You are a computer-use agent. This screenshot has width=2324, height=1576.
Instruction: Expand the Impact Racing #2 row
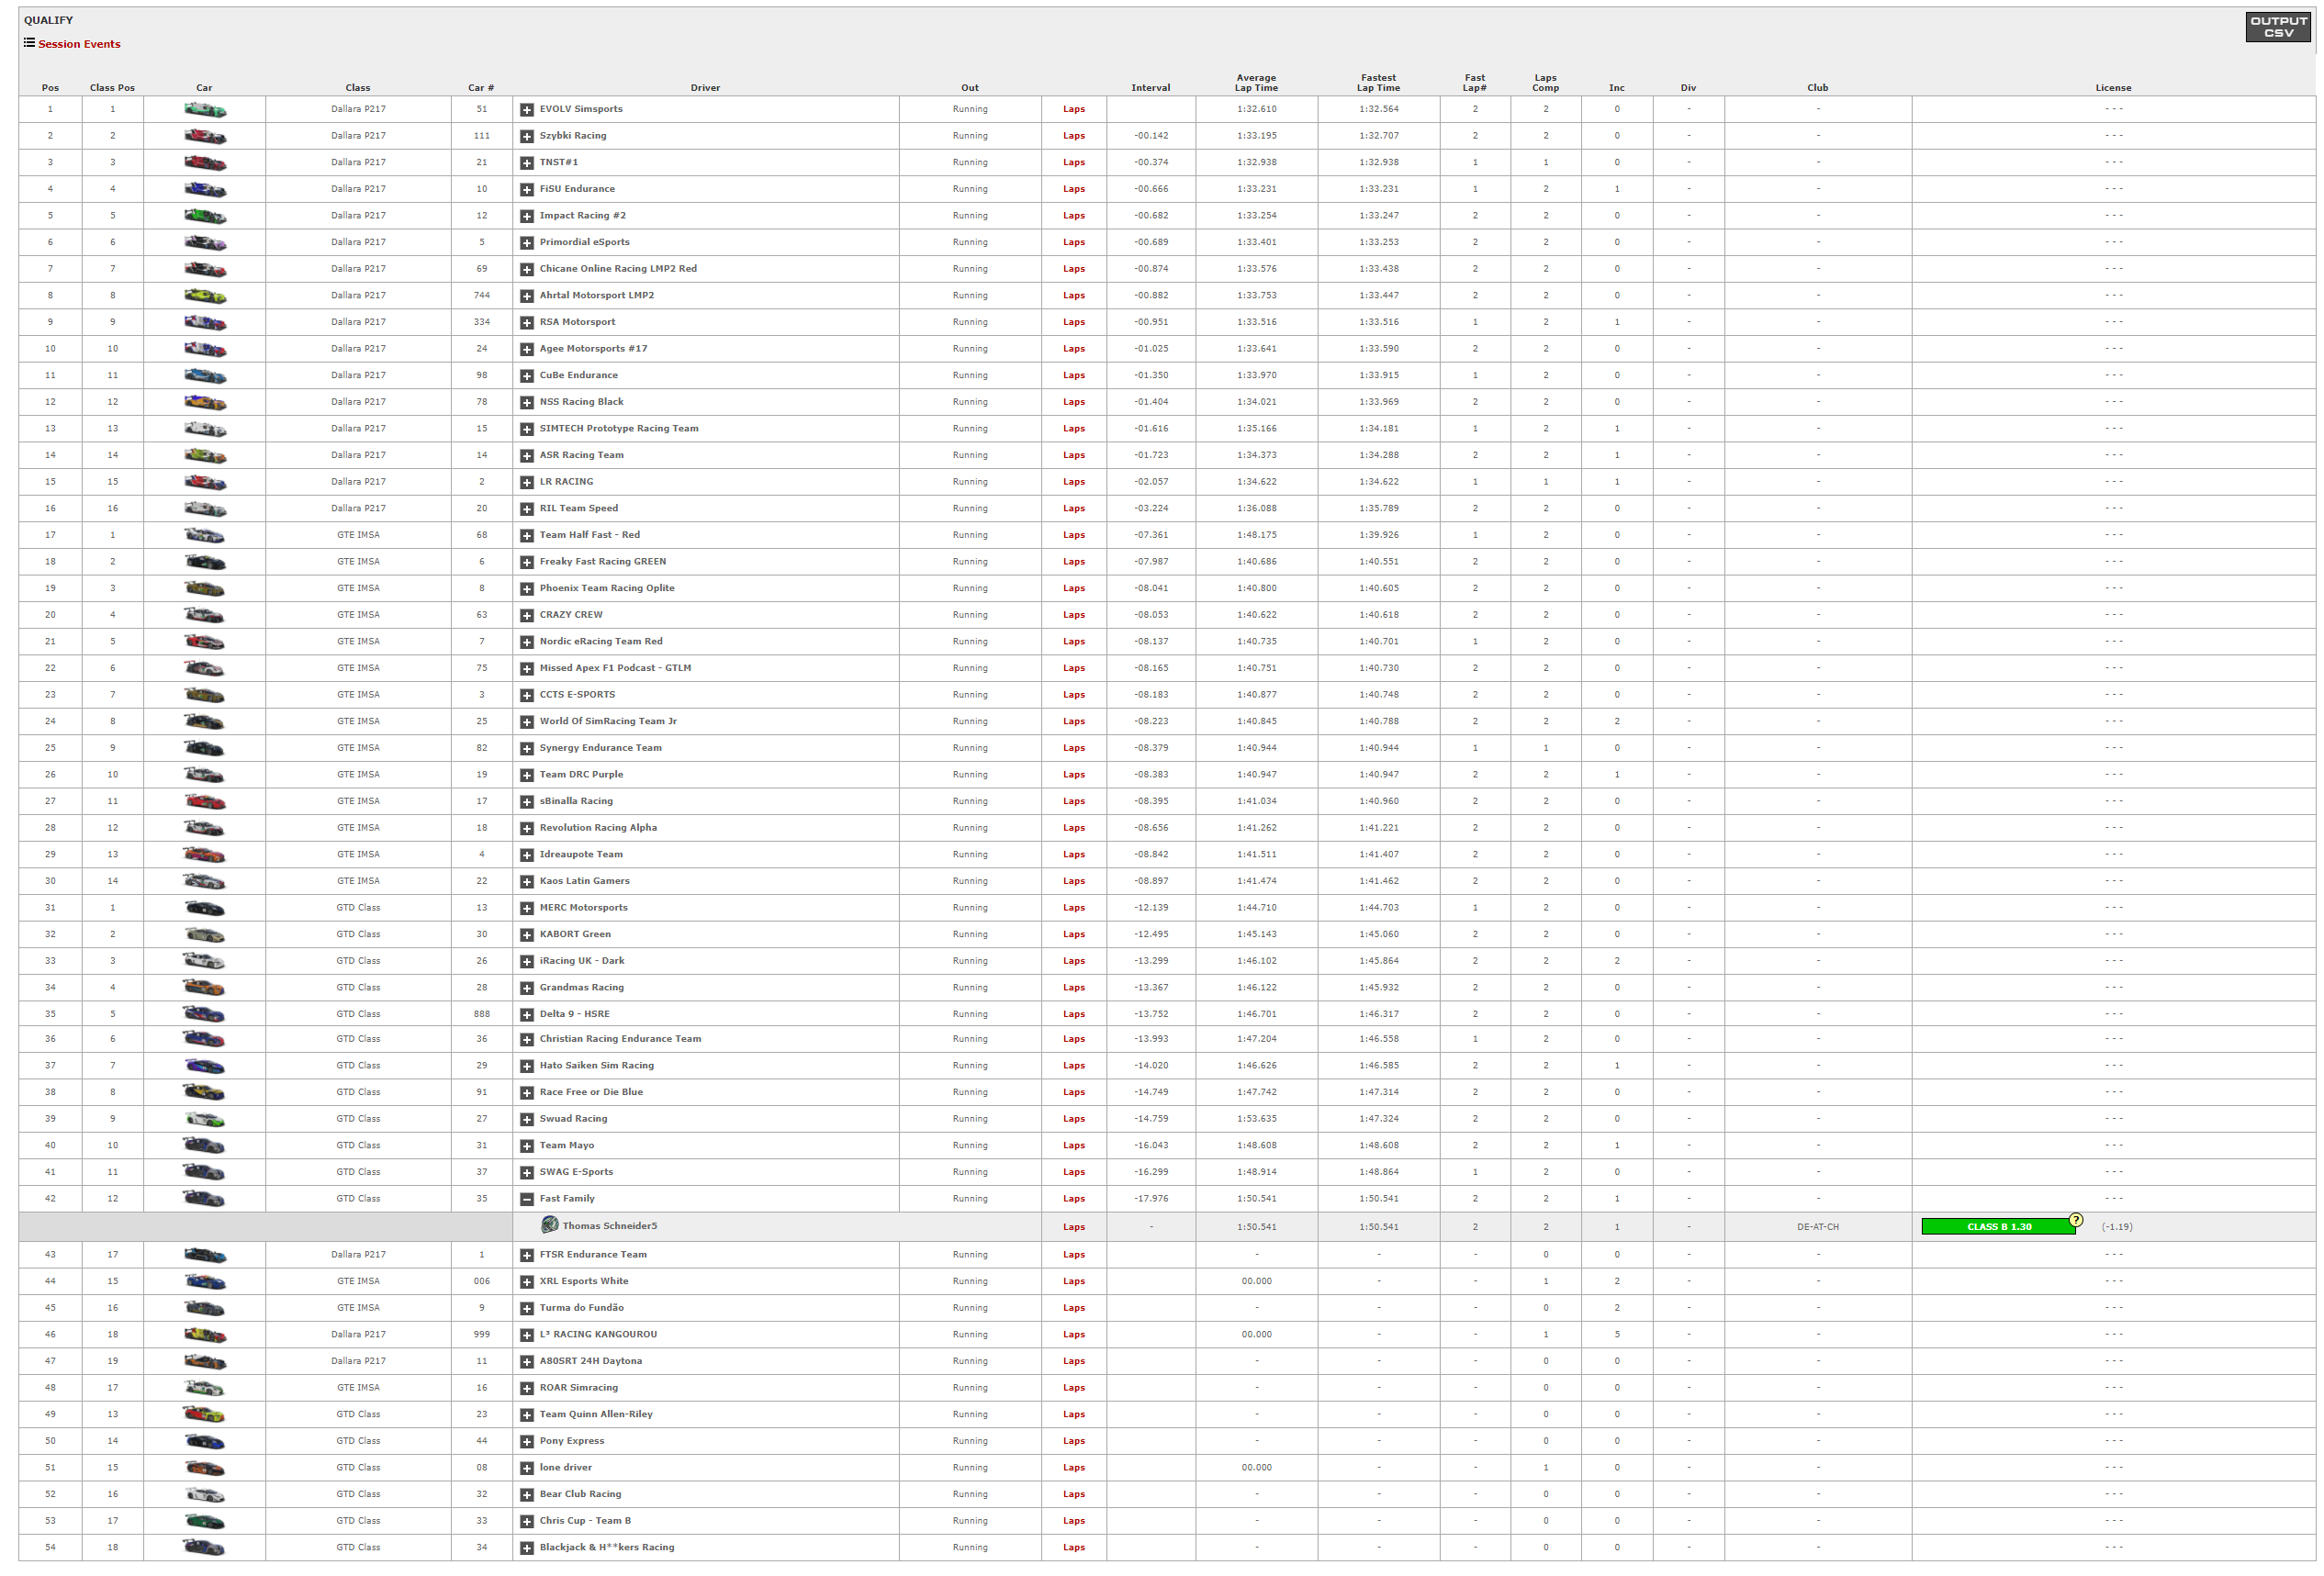(527, 216)
